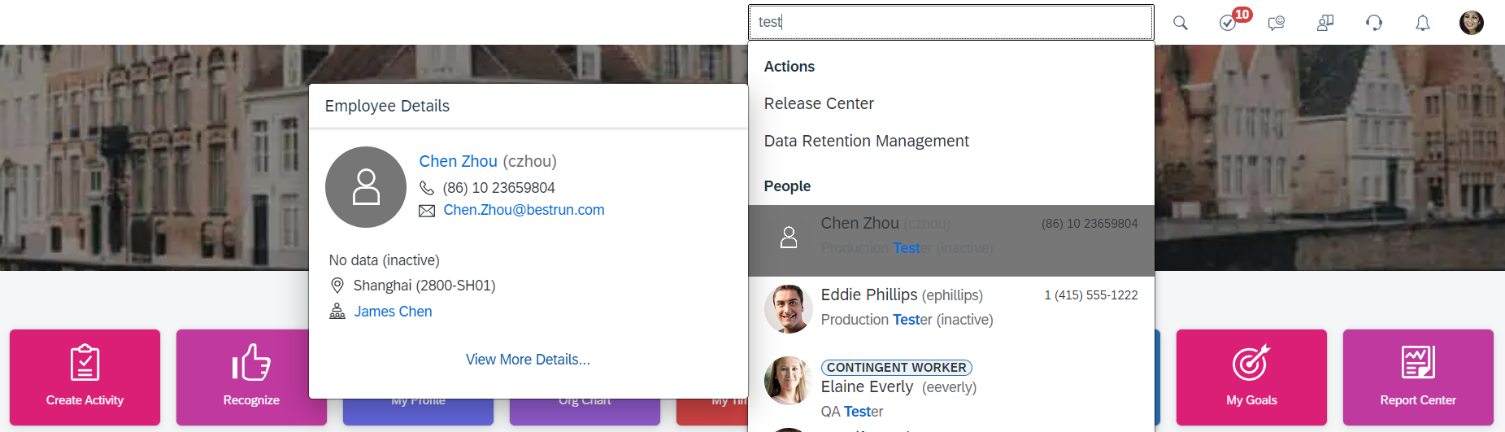Open the presentations icon in the header
Viewport: 1505px width, 432px height.
pyautogui.click(x=1325, y=23)
